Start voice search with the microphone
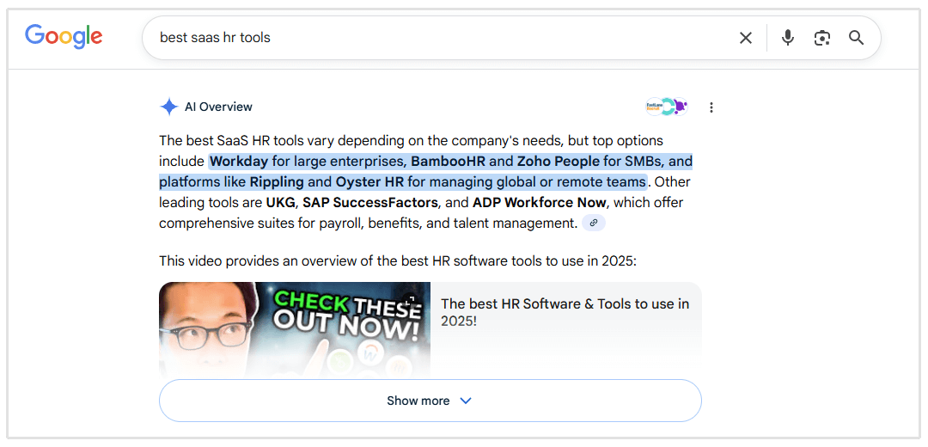Screen dimensions: 928x447 tap(788, 38)
